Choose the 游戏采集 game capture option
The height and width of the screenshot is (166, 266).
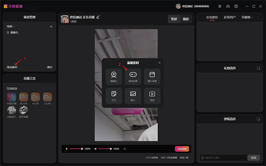(x=133, y=76)
